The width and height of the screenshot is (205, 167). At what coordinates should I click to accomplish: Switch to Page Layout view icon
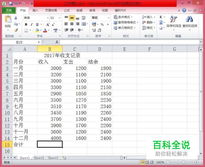coord(147,162)
